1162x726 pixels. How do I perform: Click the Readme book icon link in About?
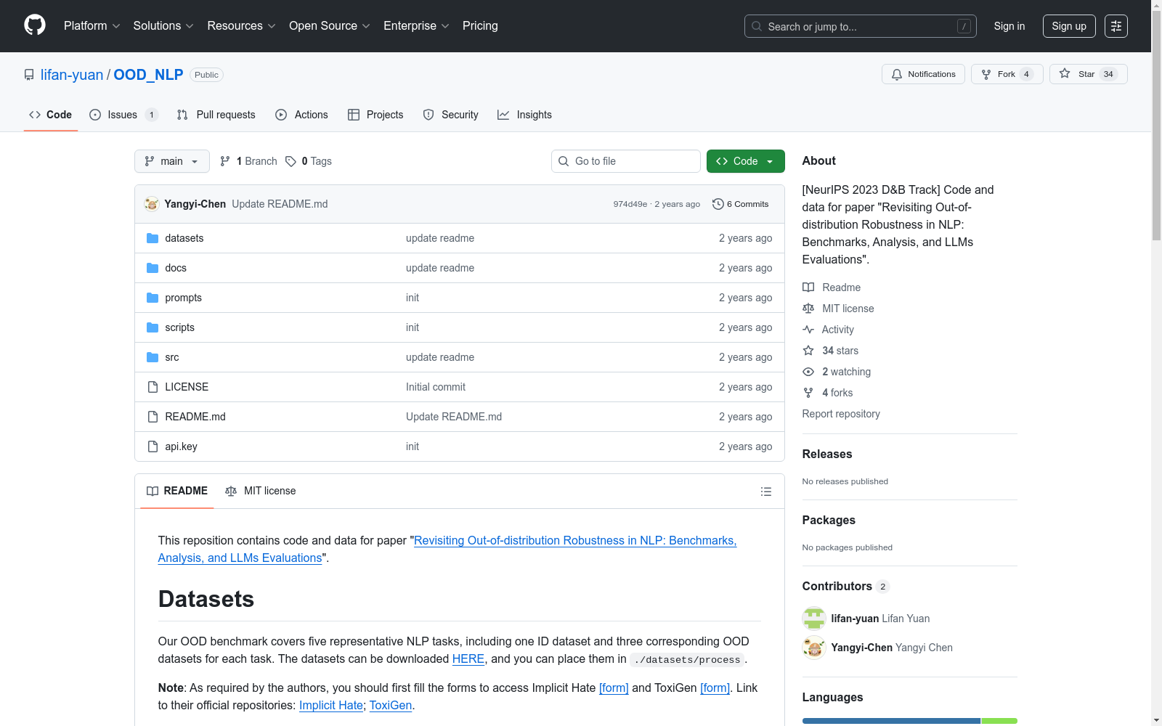pos(832,287)
